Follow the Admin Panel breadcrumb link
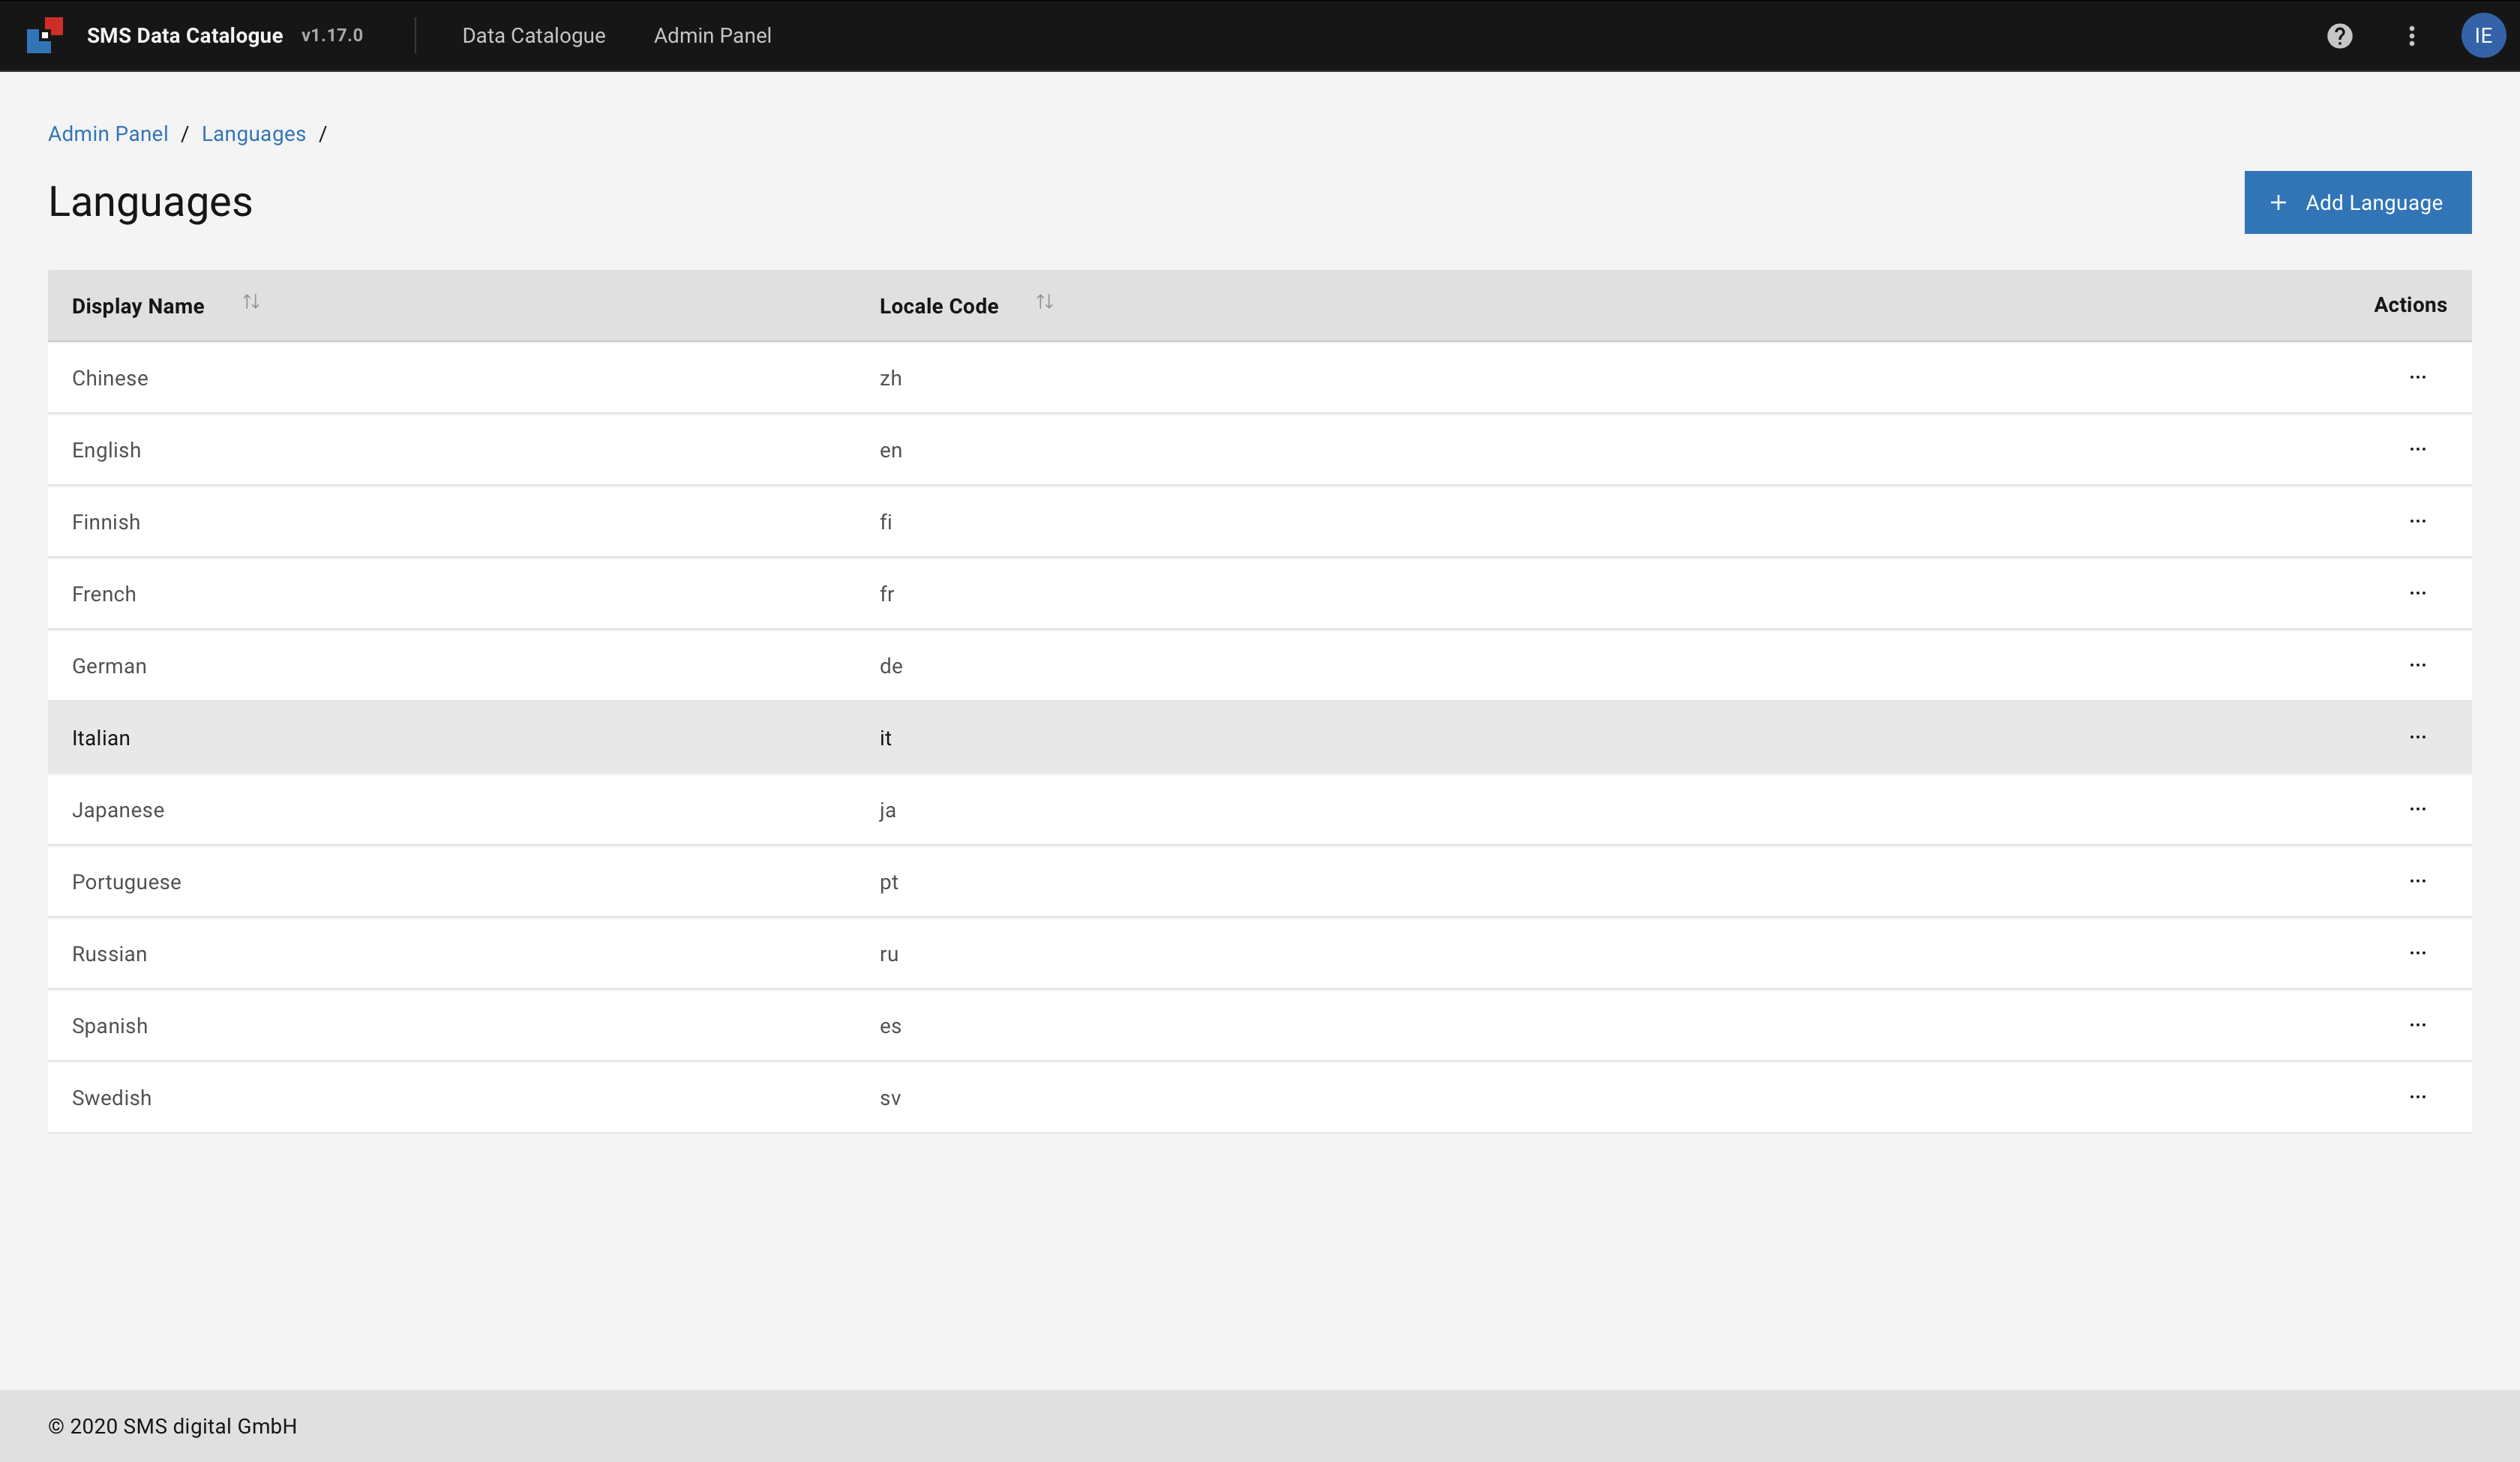The image size is (2520, 1462). (108, 134)
